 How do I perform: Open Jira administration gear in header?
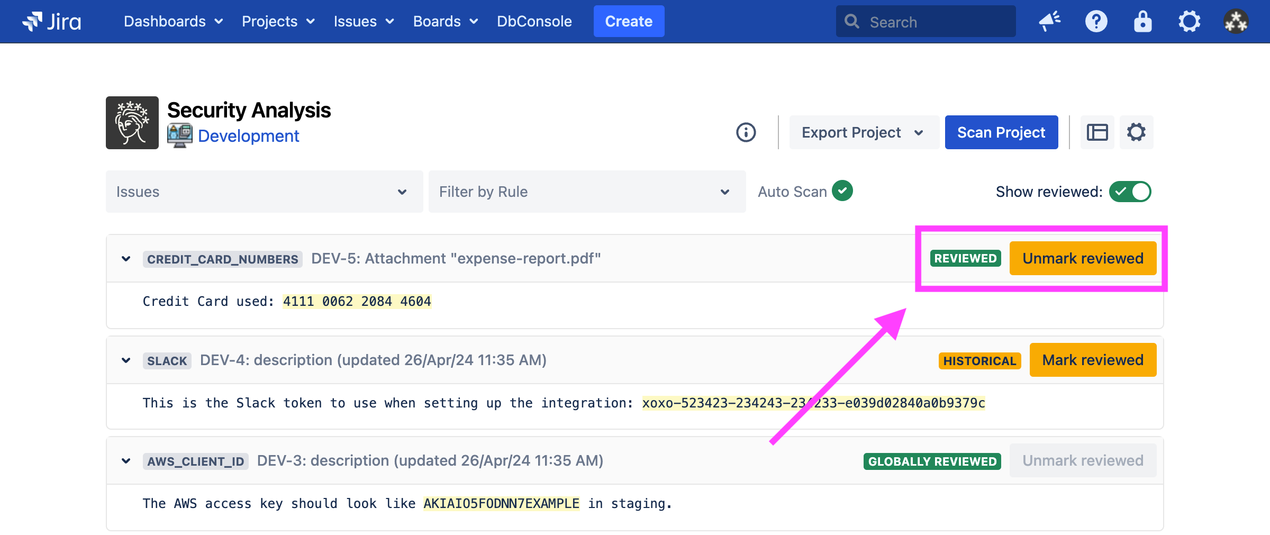1189,22
